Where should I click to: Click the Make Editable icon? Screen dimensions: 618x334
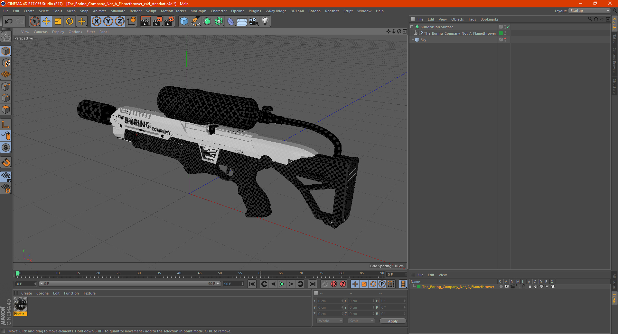click(6, 37)
